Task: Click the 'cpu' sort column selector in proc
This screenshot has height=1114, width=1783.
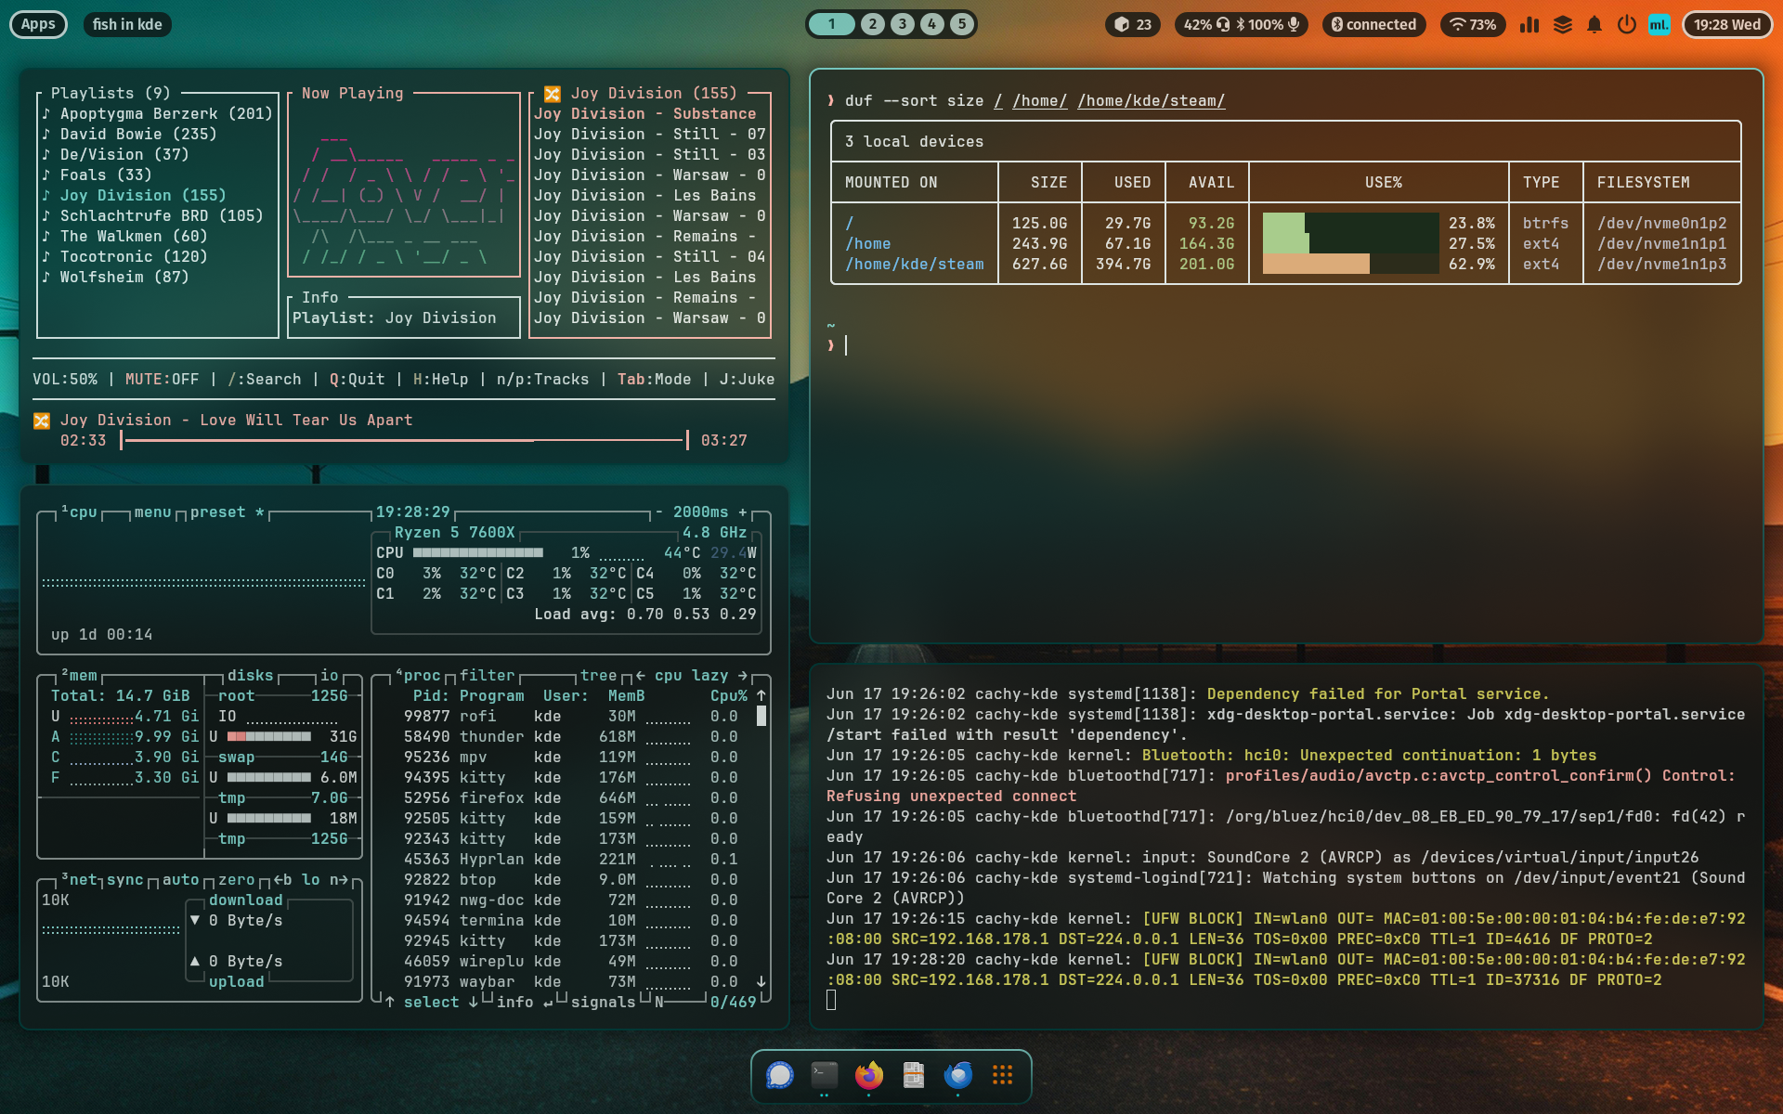Action: point(669,676)
